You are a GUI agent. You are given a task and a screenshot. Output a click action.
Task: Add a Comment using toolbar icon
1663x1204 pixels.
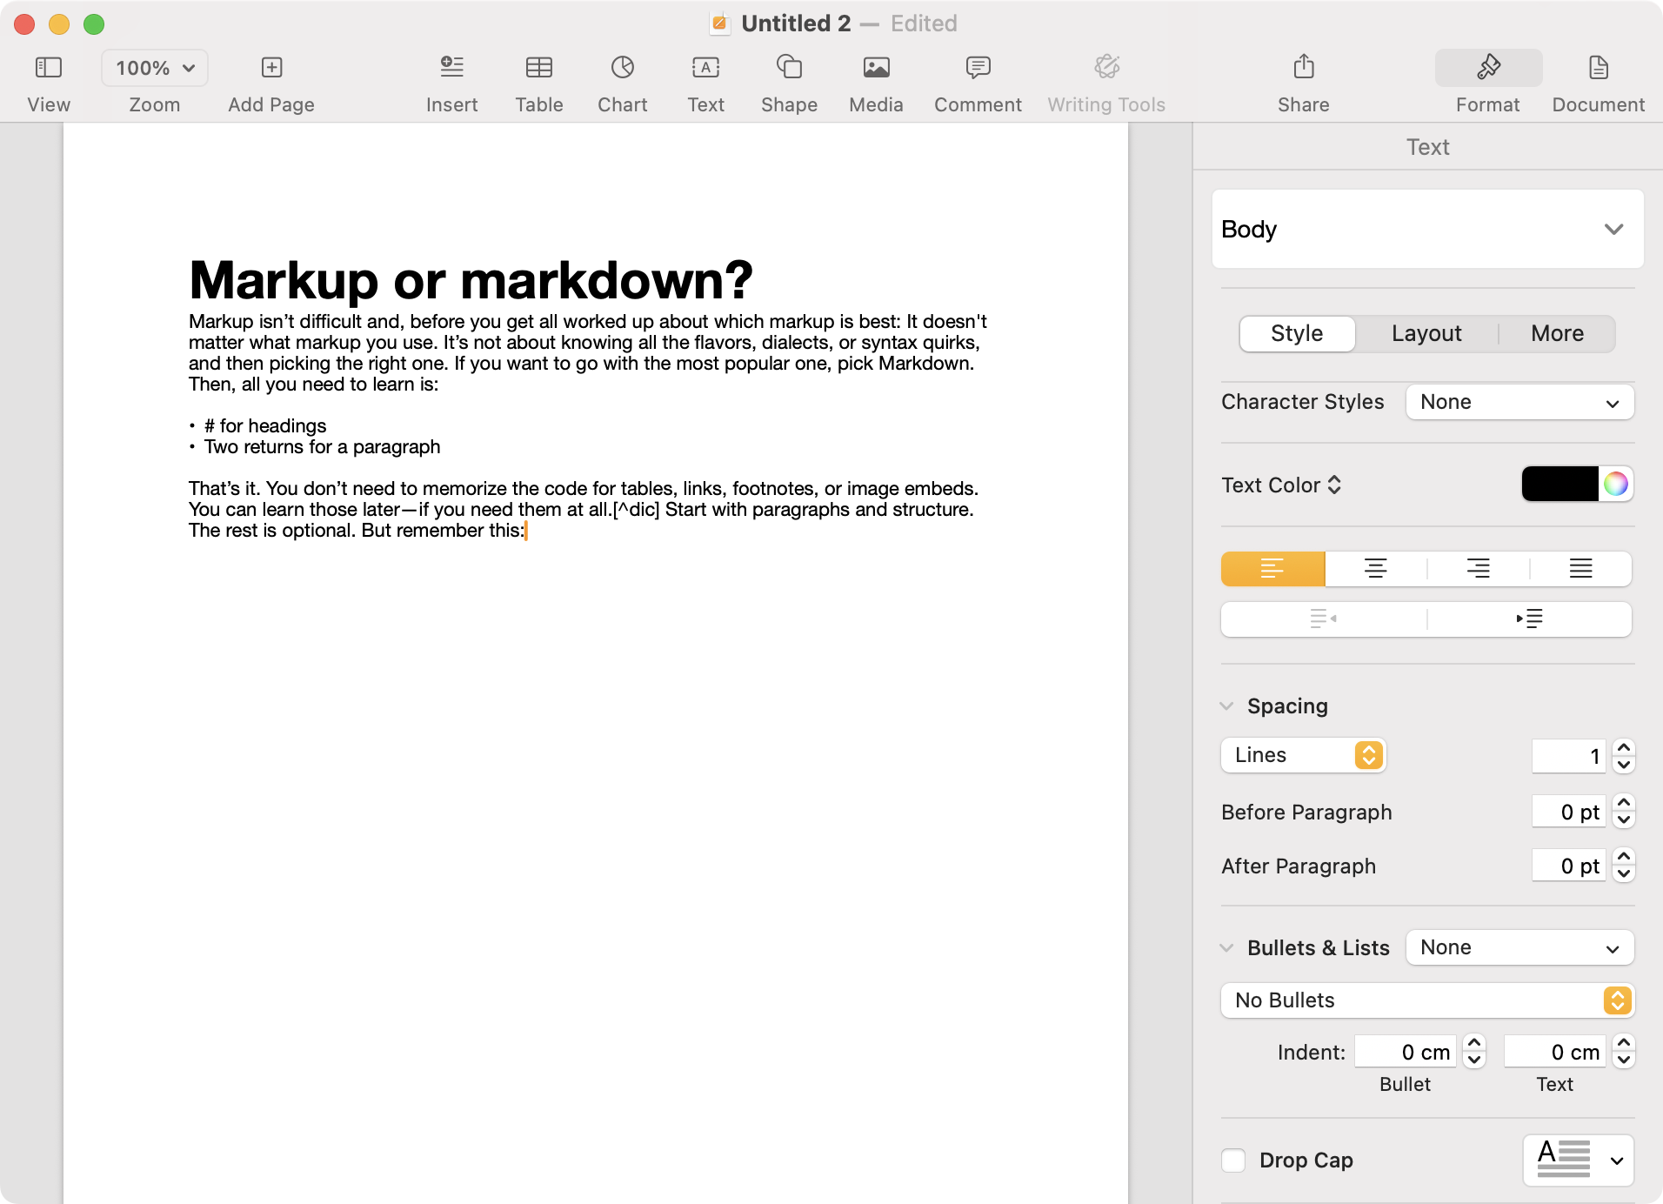pyautogui.click(x=978, y=68)
